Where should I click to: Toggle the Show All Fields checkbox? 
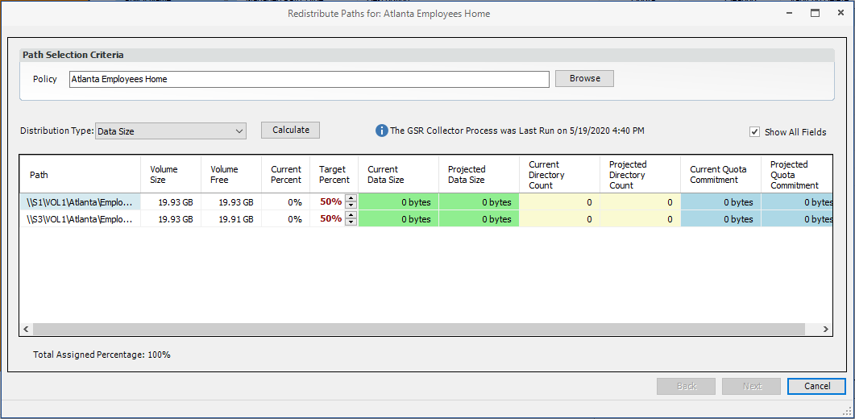click(754, 132)
